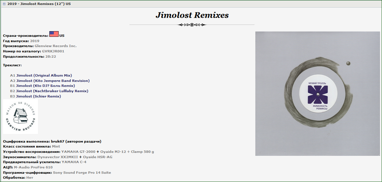
Task: Click the US flag icon
Action: (54, 34)
